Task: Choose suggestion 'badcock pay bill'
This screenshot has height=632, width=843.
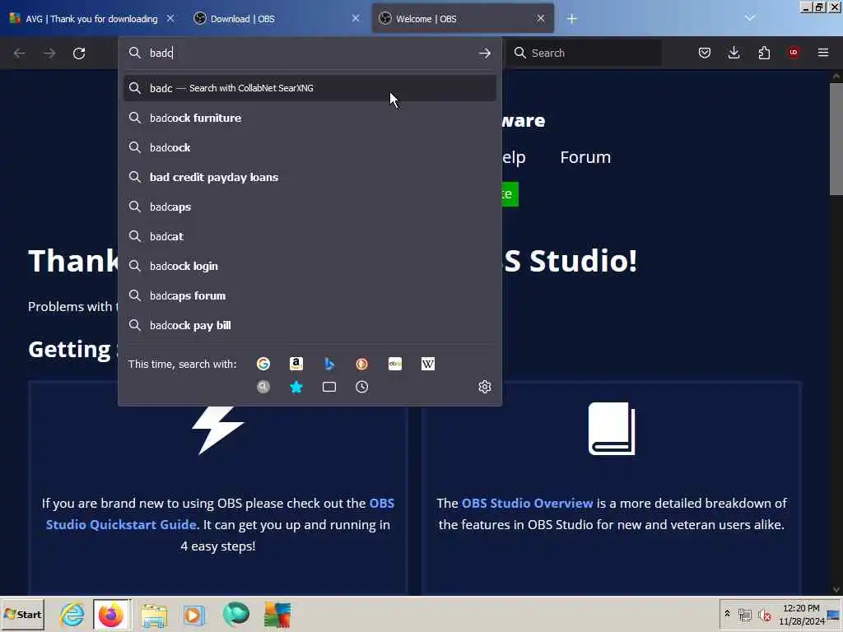Action: click(310, 325)
